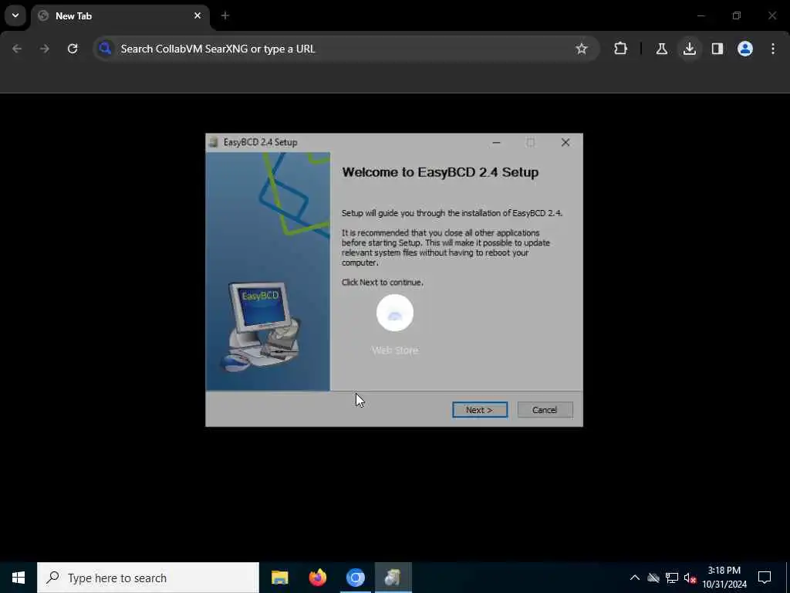Cancel the EasyBCD 2.4 Setup
This screenshot has height=593, width=790.
tap(545, 410)
